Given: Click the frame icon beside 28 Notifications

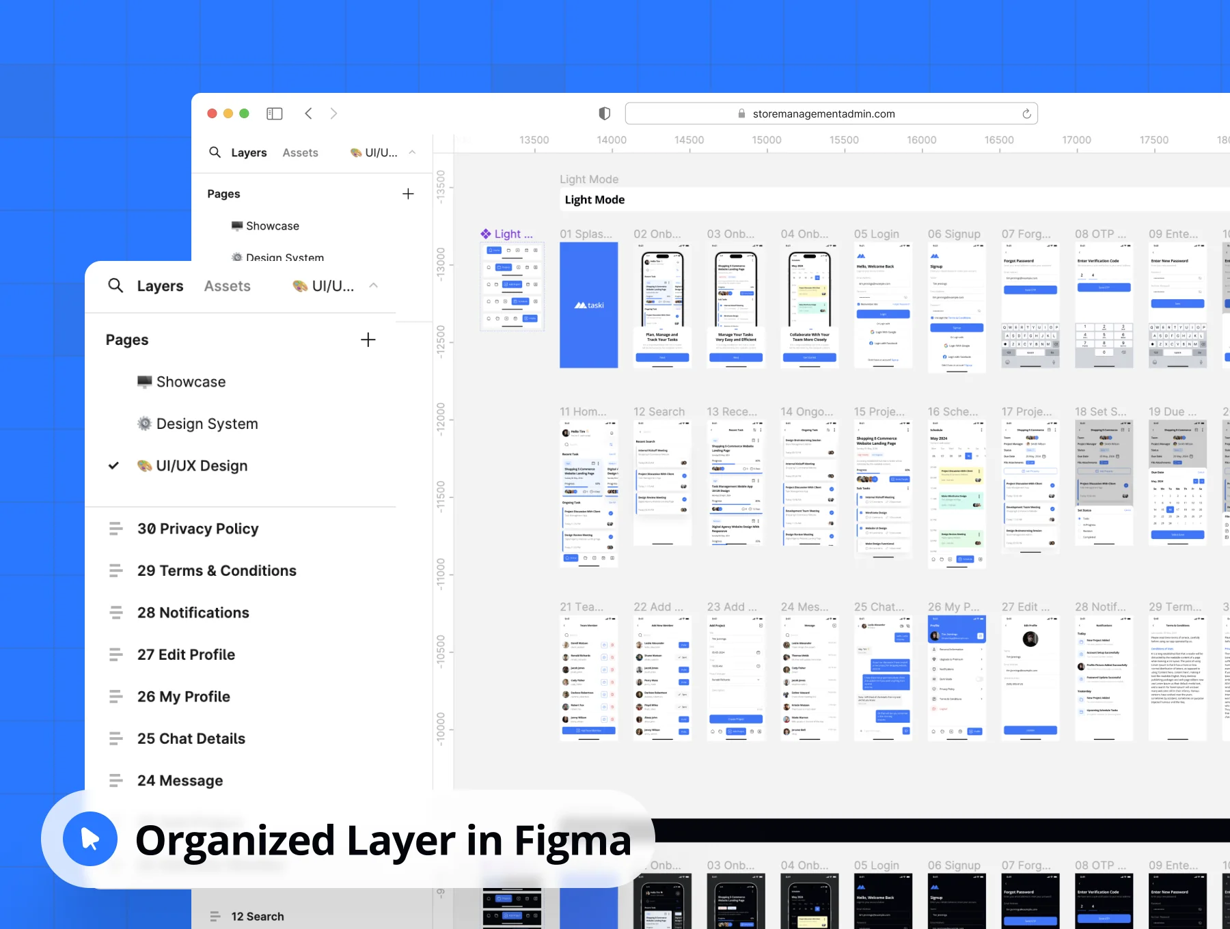Looking at the screenshot, I should [x=116, y=612].
